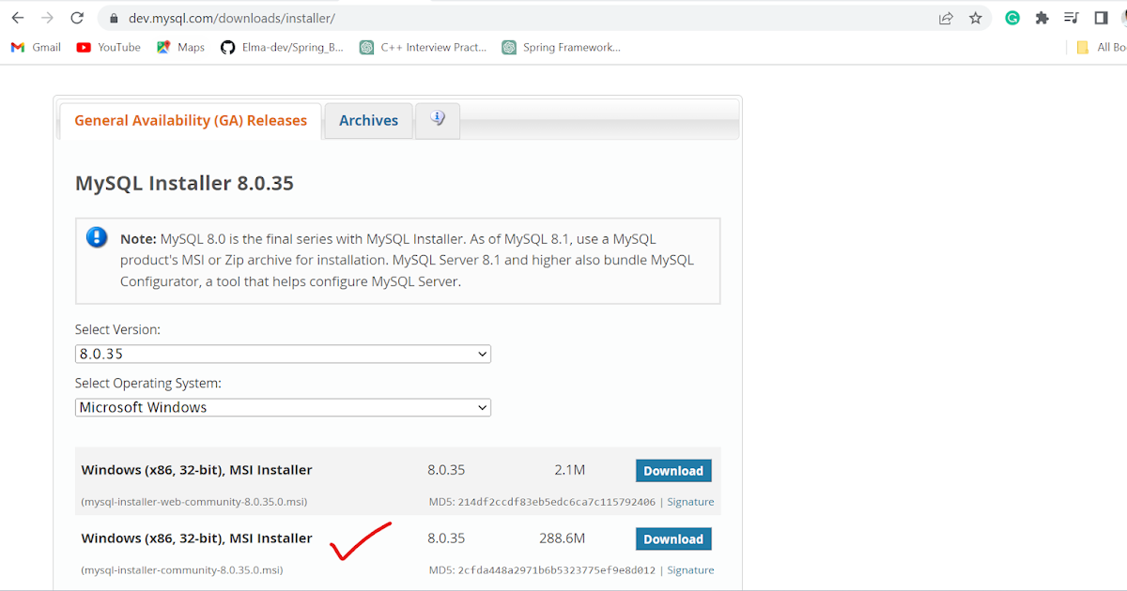Open the information icon tab
Image resolution: width=1127 pixels, height=591 pixels.
click(438, 119)
